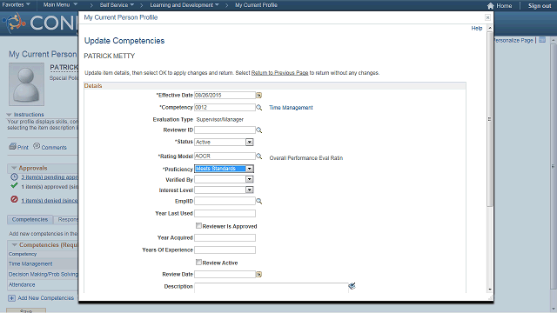
Task: Click the dialog vertical scrollbar down arrow
Action: [490, 290]
